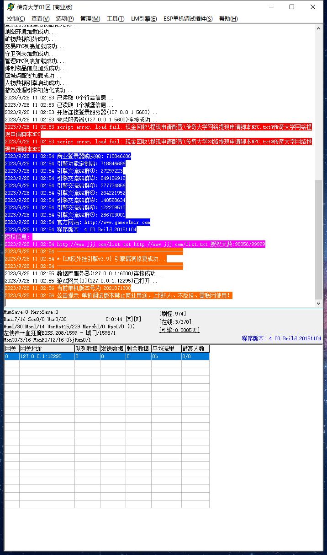Open the LM引擎(E) menu

coord(144,19)
